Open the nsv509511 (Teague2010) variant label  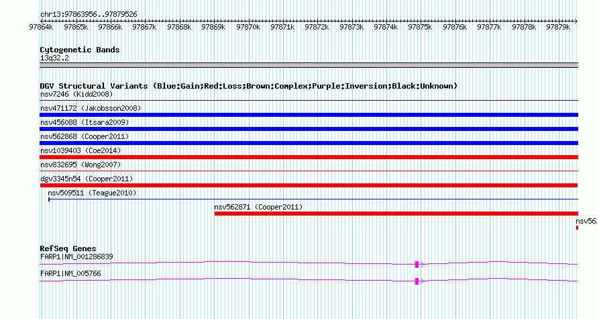[x=92, y=193]
